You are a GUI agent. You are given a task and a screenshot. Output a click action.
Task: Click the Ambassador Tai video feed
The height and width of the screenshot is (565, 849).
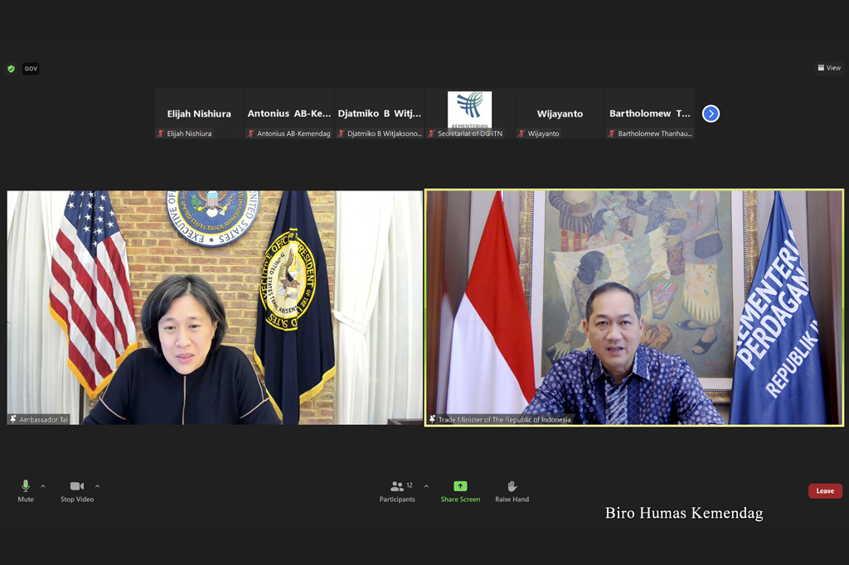tap(215, 307)
